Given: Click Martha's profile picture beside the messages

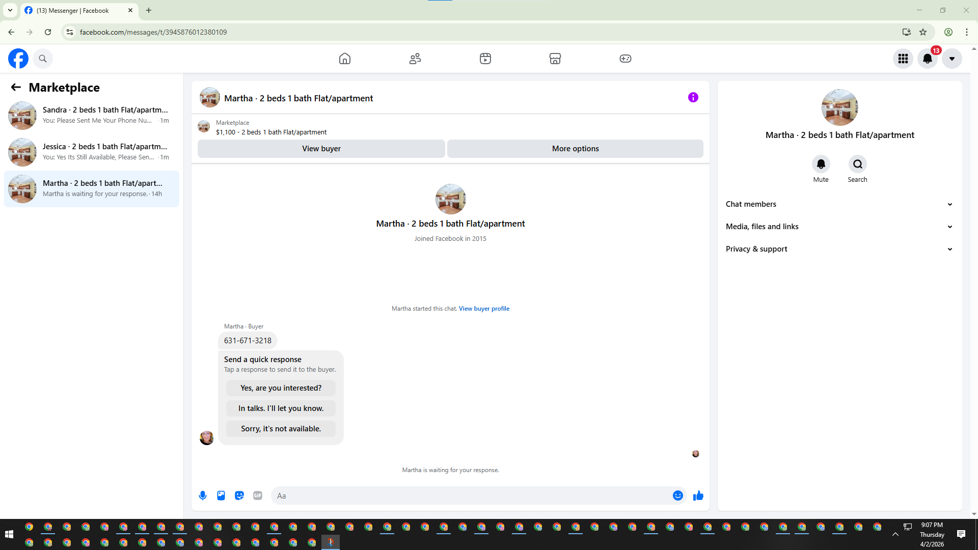Looking at the screenshot, I should (207, 438).
